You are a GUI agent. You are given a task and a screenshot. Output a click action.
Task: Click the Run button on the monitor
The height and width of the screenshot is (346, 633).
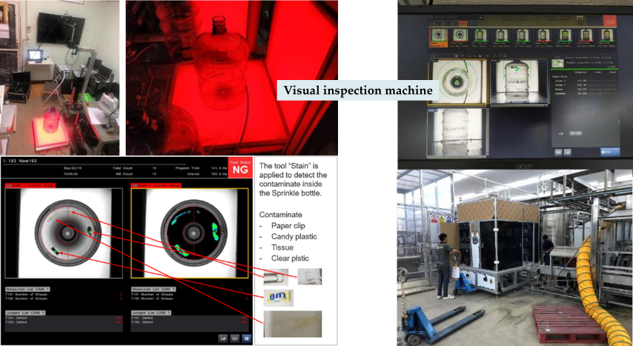click(x=609, y=151)
